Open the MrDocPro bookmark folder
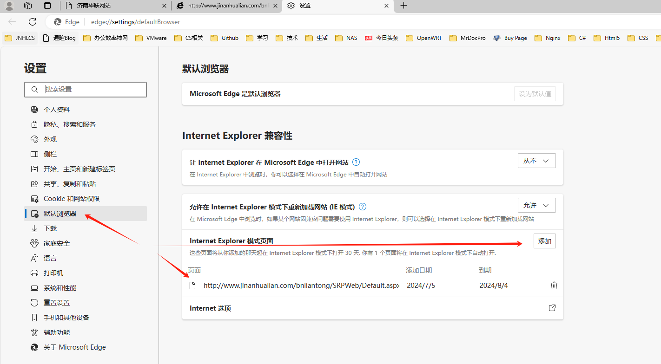This screenshot has width=661, height=364. coord(468,38)
